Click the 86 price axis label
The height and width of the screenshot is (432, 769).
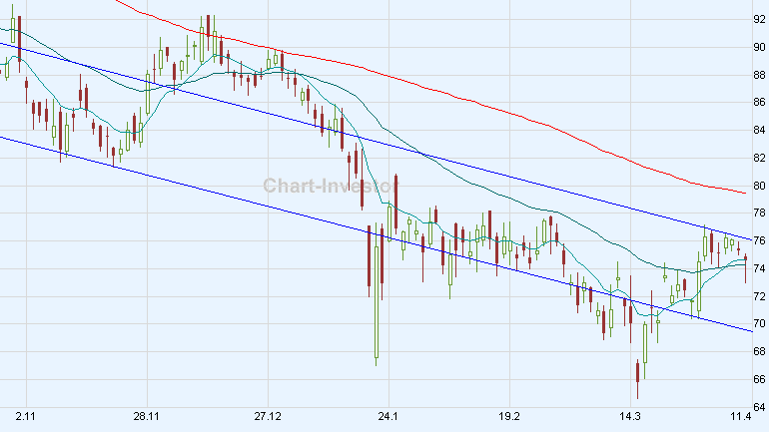tap(759, 103)
